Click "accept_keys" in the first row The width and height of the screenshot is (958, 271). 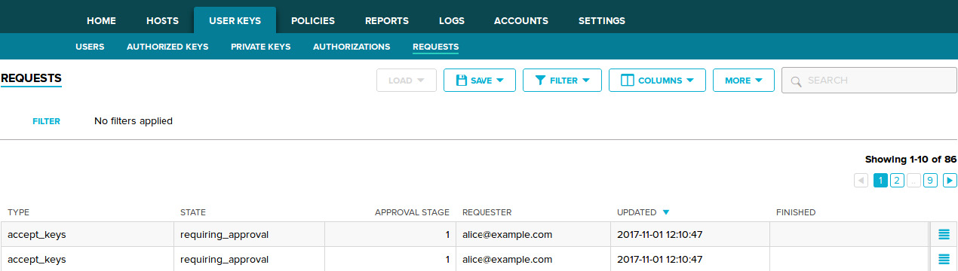tap(37, 234)
